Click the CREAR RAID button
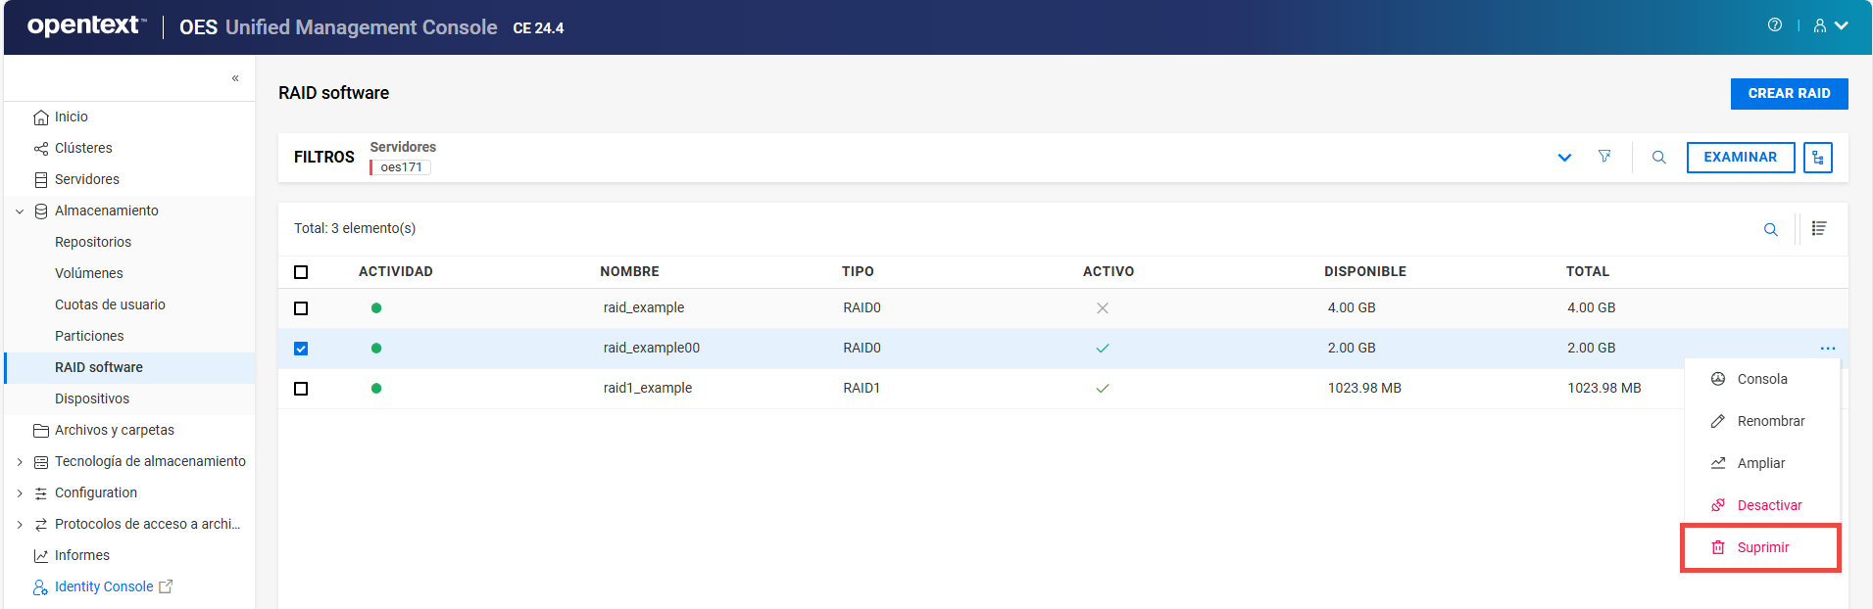Viewport: 1873px width, 609px height. pyautogui.click(x=1789, y=94)
